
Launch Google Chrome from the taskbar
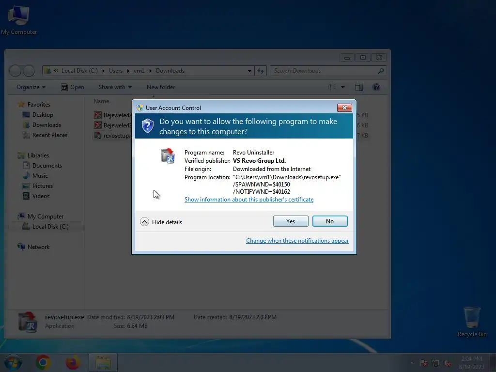click(43, 362)
